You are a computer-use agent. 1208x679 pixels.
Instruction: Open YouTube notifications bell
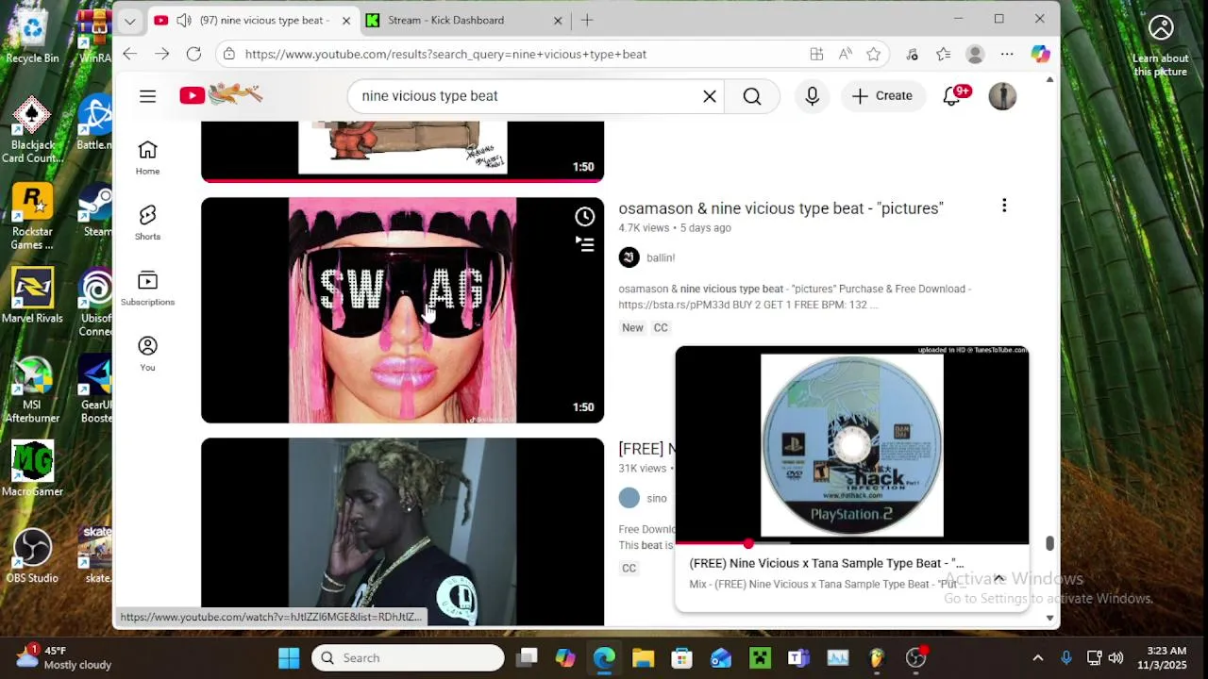click(x=951, y=95)
